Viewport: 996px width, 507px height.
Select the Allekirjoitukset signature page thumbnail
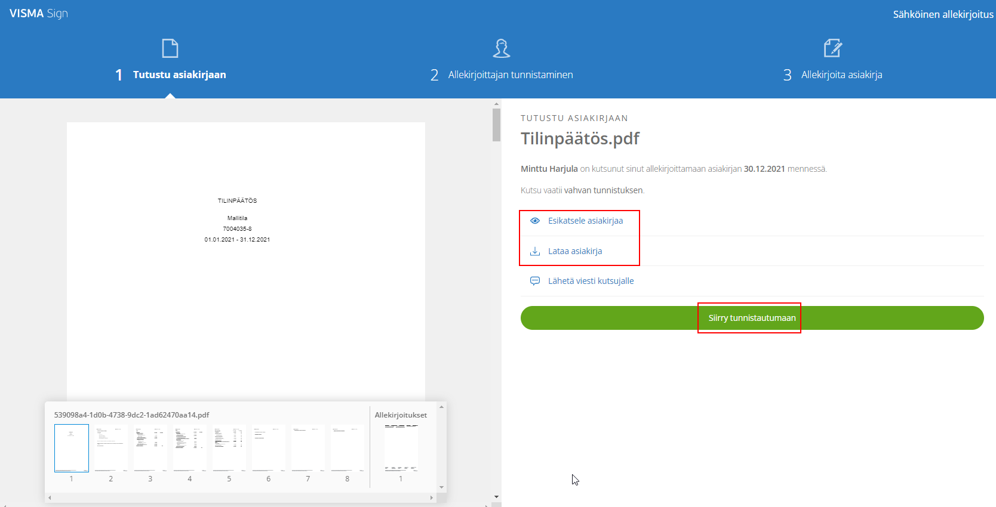click(x=401, y=449)
